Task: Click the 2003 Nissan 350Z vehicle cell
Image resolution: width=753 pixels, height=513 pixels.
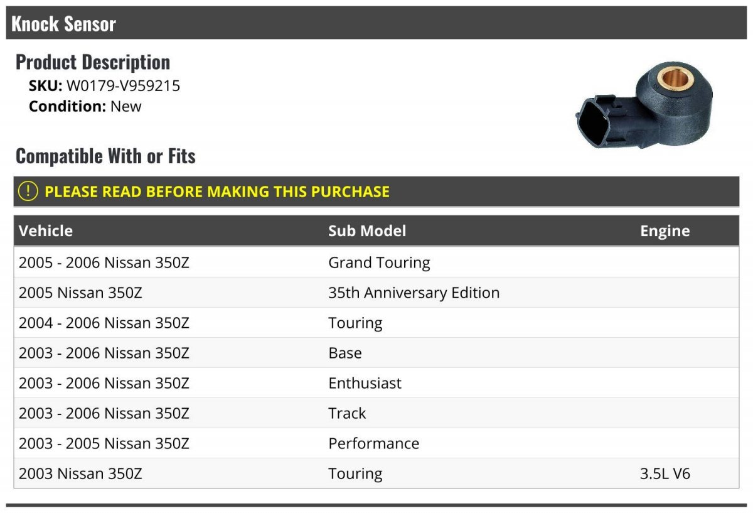Action: pos(80,473)
